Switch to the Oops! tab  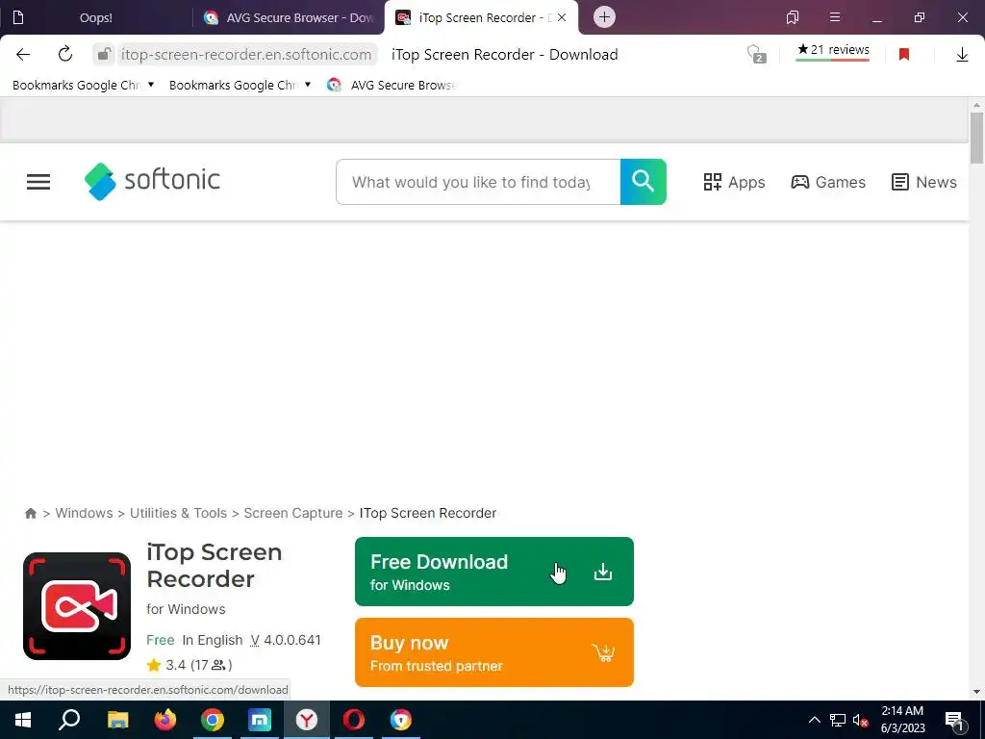tap(95, 17)
